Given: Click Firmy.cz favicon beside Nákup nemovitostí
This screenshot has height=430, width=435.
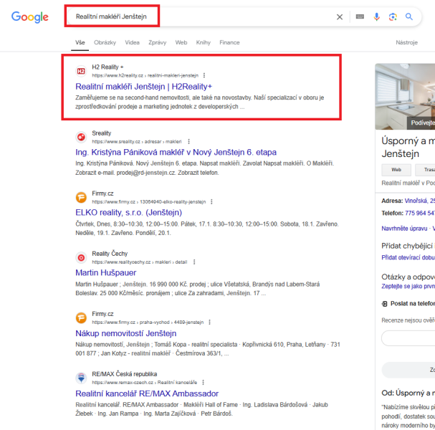Looking at the screenshot, I should tap(81, 318).
